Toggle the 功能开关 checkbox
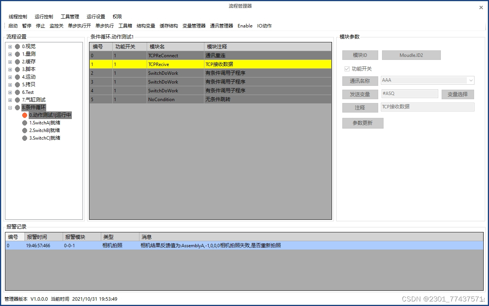Screen dimensions: 489x306 (347, 69)
